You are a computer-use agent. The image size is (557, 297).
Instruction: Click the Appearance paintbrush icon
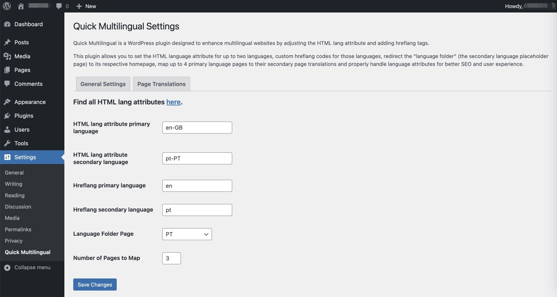pyautogui.click(x=7, y=102)
